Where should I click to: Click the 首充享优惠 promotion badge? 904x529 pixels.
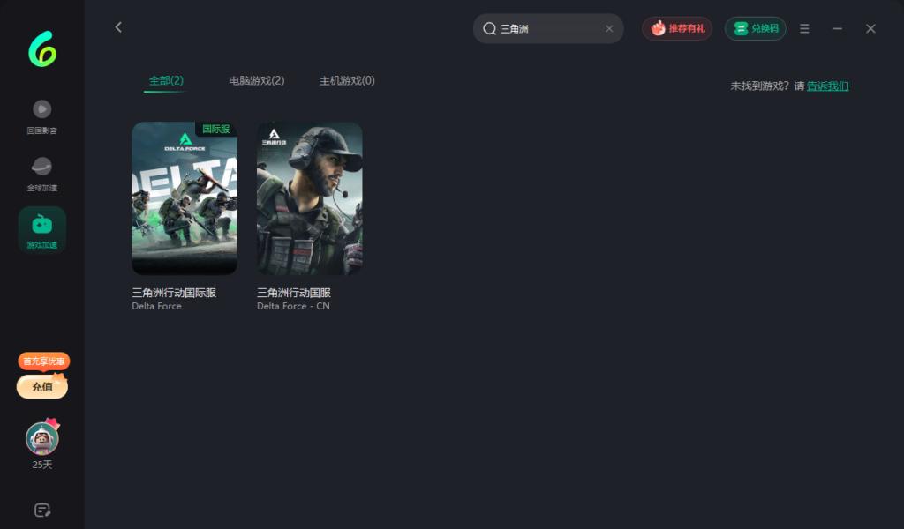(x=44, y=361)
